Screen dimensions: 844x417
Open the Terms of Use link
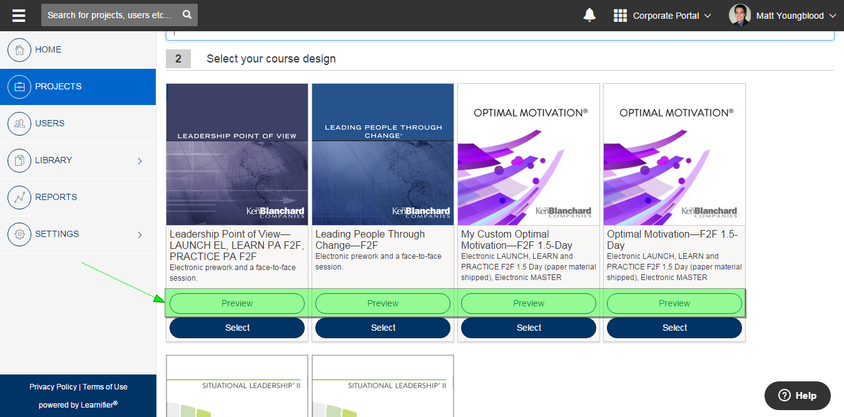[105, 387]
